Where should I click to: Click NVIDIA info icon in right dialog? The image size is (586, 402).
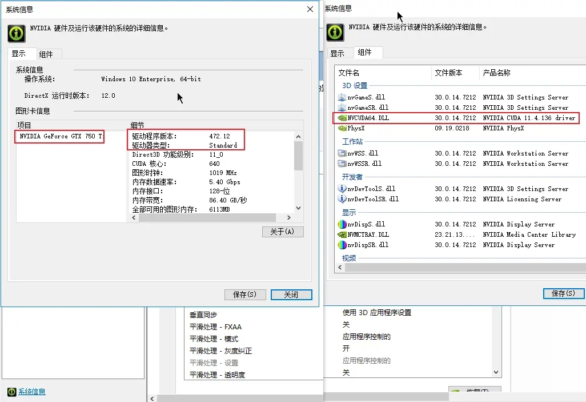pyautogui.click(x=335, y=33)
